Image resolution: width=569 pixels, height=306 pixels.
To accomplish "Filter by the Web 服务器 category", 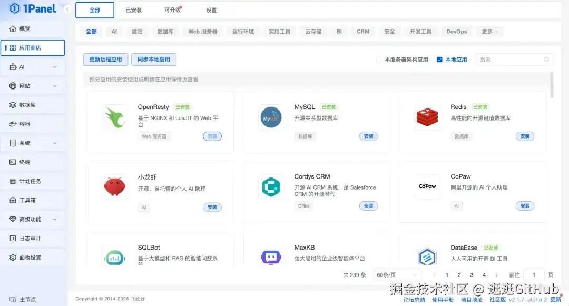I will pos(203,32).
